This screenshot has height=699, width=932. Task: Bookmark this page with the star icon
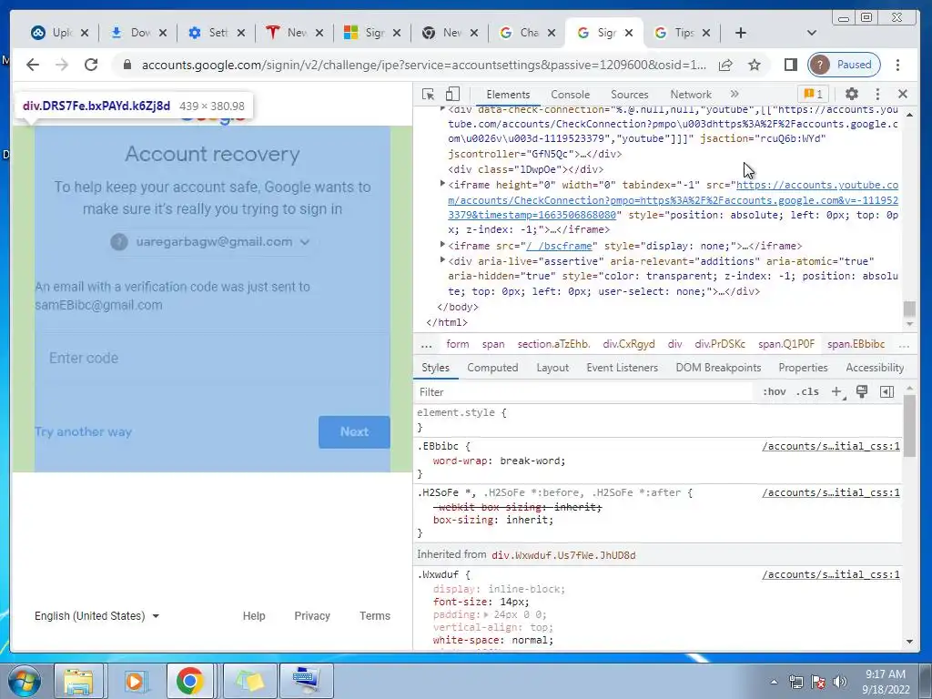(x=755, y=65)
